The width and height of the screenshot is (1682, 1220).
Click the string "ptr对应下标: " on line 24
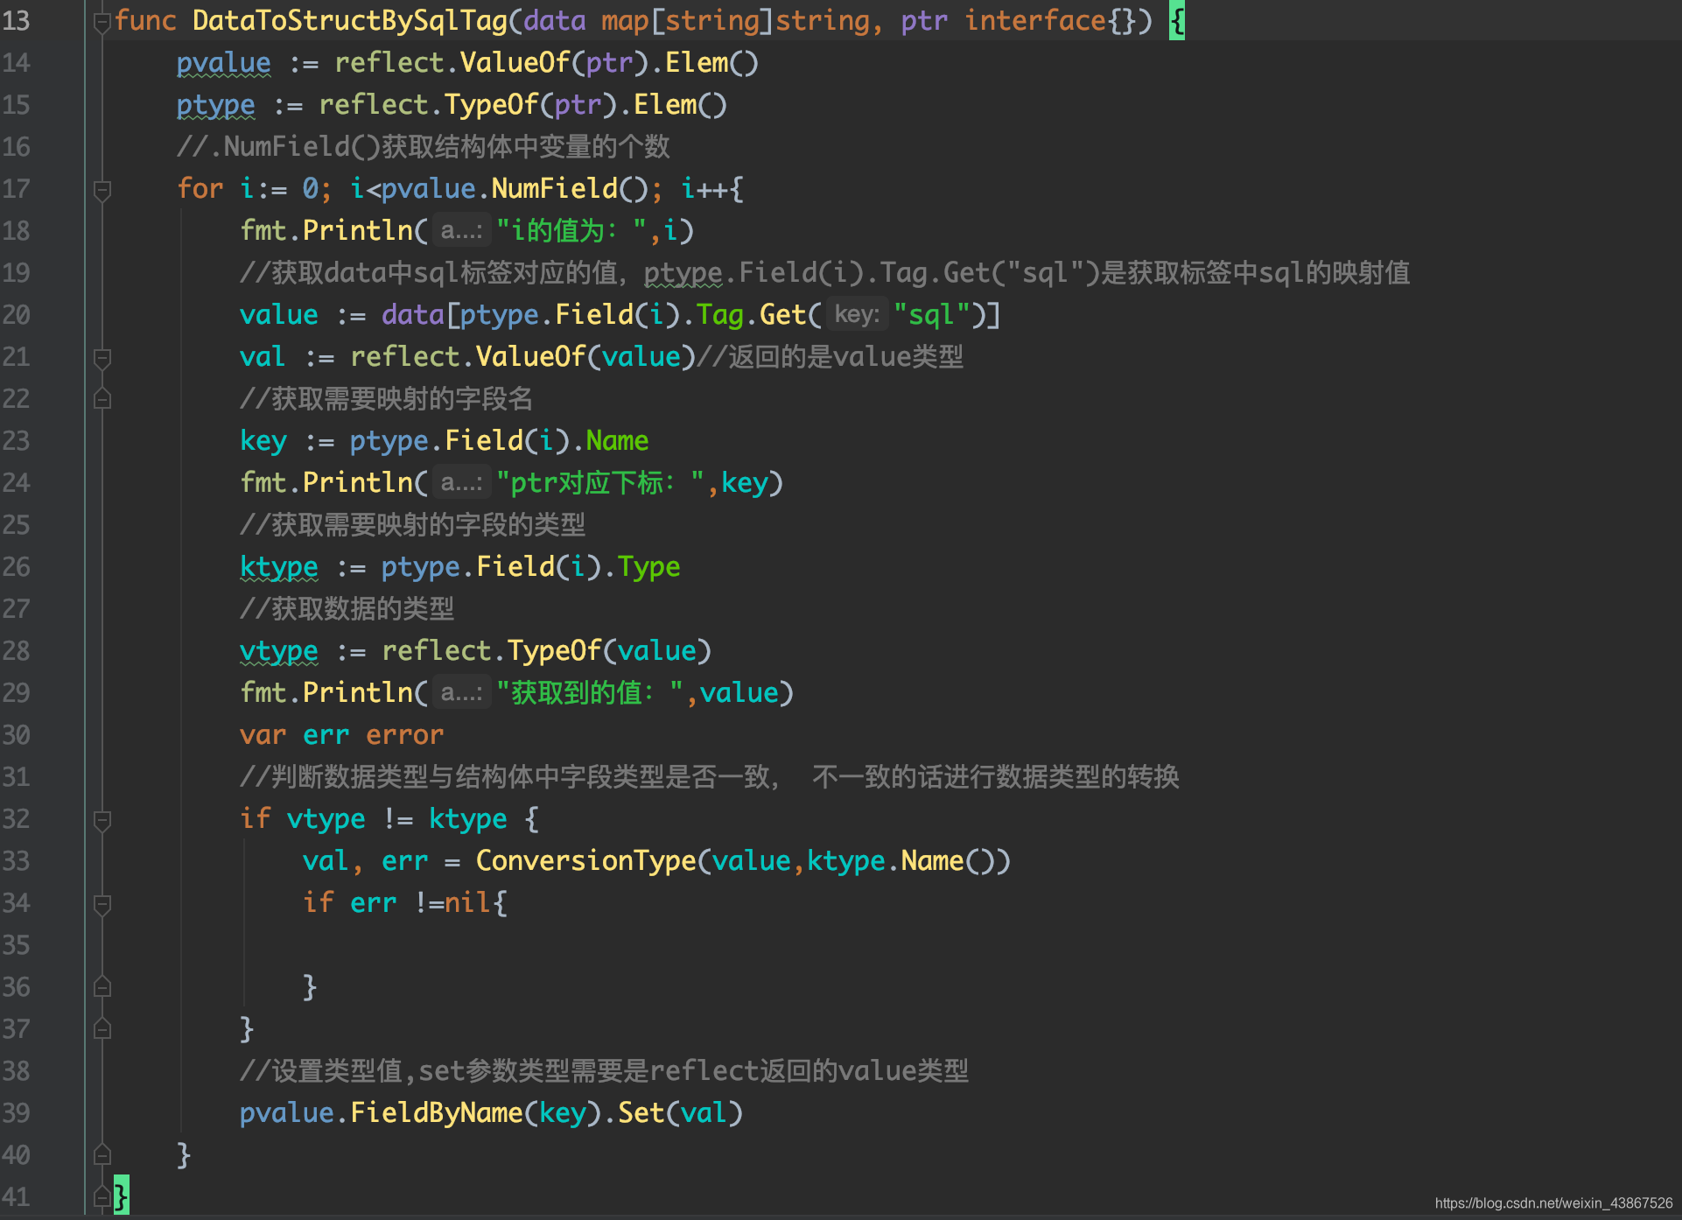pyautogui.click(x=600, y=483)
